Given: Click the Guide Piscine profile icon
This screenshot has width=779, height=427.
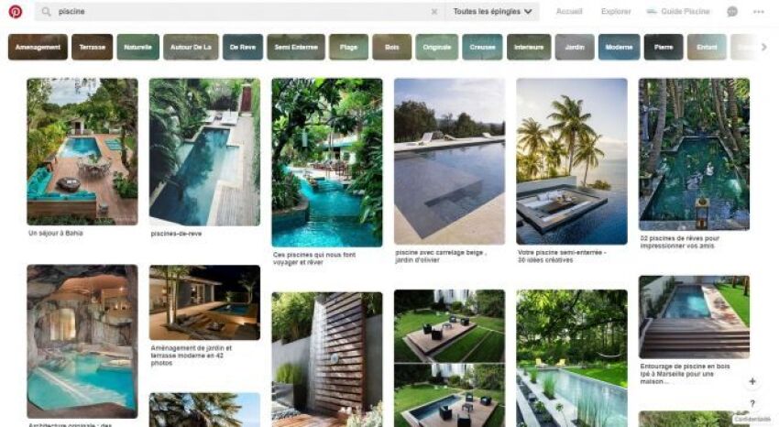Looking at the screenshot, I should click(652, 11).
